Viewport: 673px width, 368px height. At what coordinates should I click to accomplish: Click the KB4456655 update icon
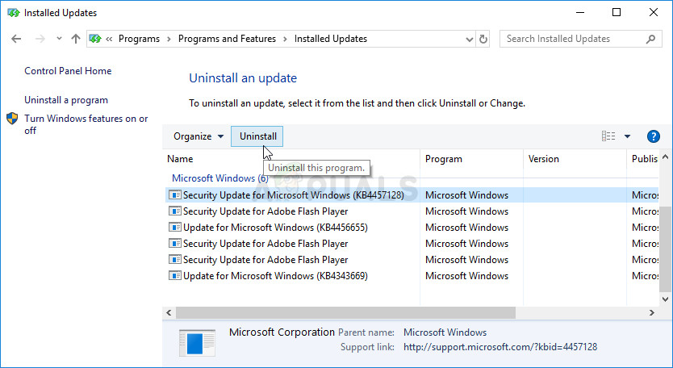point(175,228)
